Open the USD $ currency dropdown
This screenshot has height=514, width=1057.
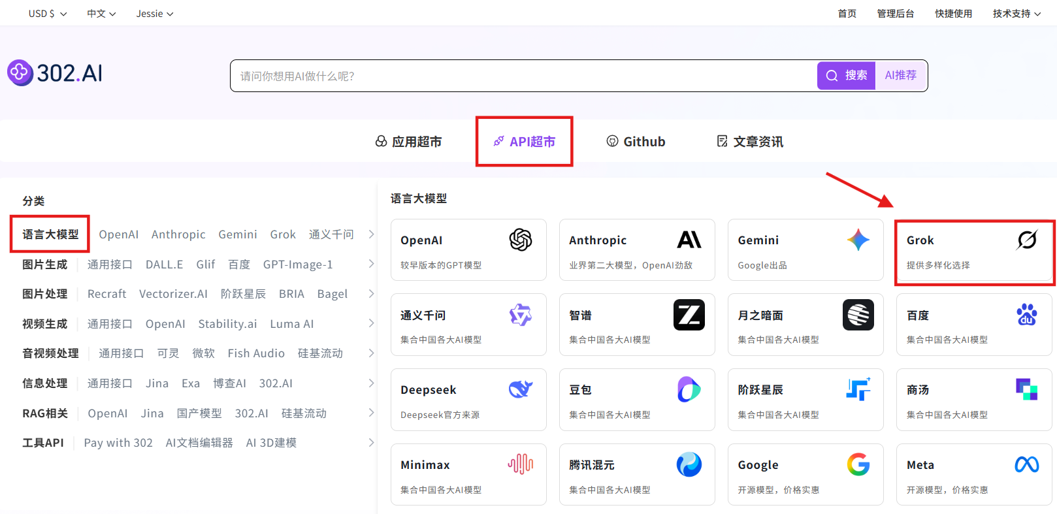click(48, 14)
